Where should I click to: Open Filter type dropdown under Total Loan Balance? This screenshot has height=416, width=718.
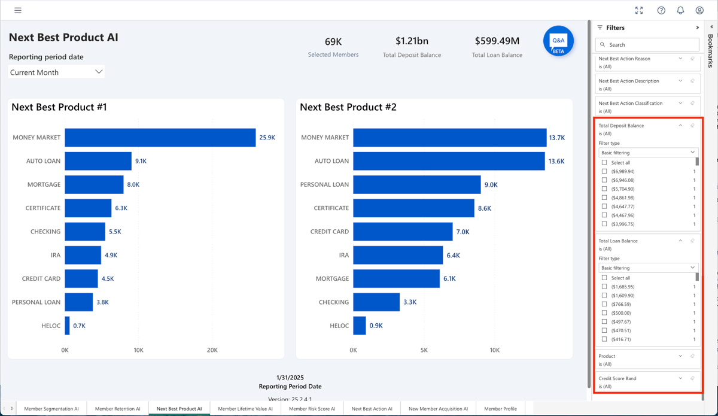(648, 268)
